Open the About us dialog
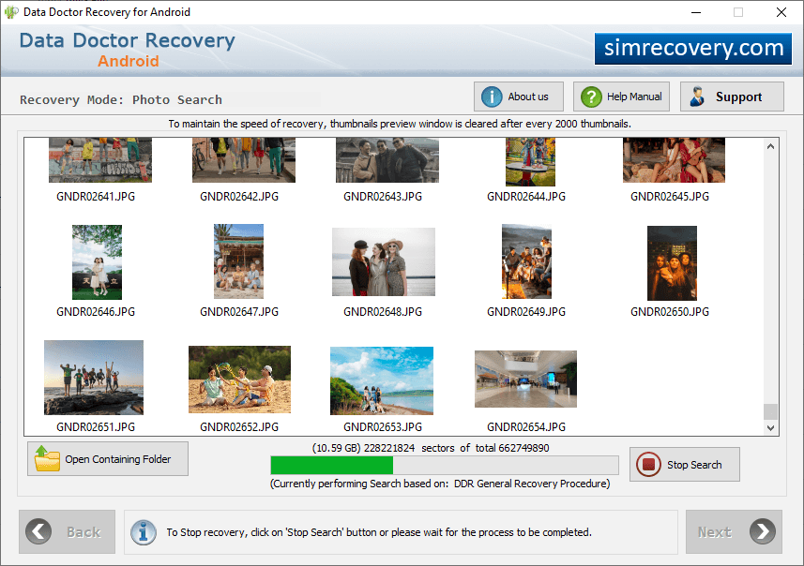 click(519, 97)
